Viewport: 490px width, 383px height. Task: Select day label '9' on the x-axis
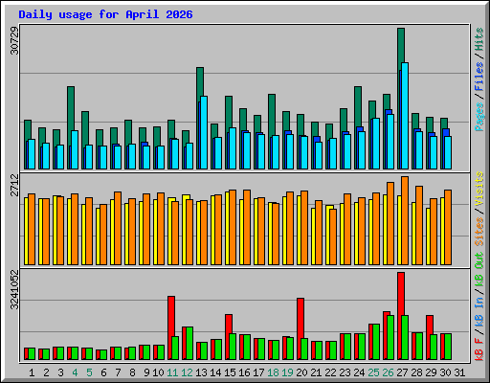point(146,372)
